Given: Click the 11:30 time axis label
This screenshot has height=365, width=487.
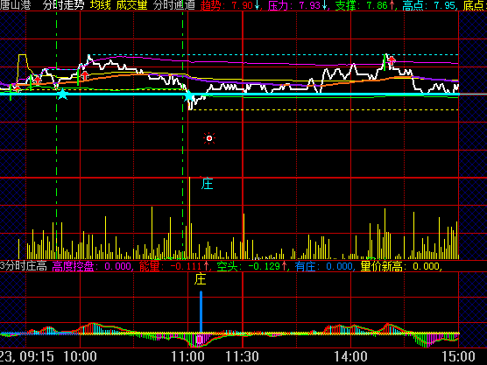Looking at the screenshot, I should (242, 356).
